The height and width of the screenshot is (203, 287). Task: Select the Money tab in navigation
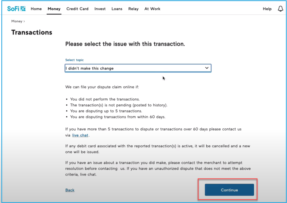[54, 9]
